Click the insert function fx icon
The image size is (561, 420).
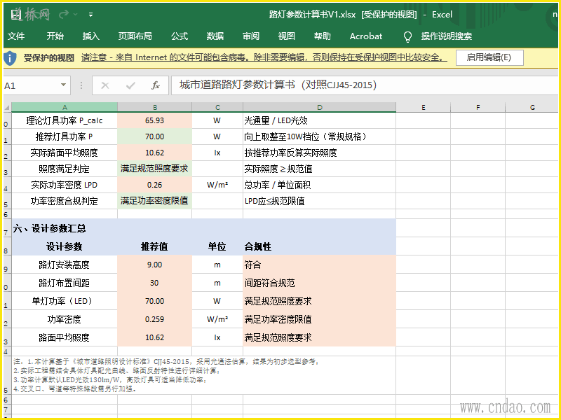point(155,85)
